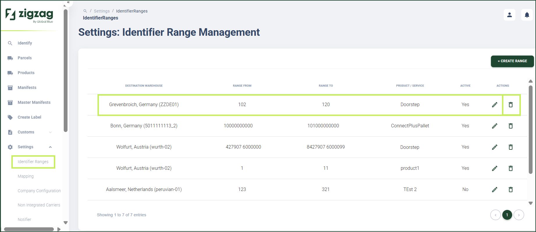536x232 pixels.
Task: Select Identifier Ranges submenu item
Action: point(33,162)
